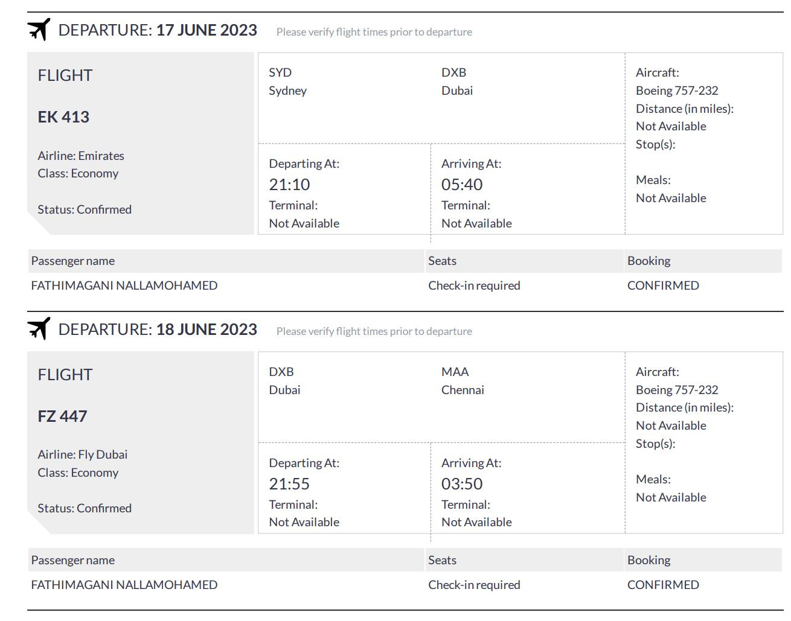791x621 pixels.
Task: Click the SYD airport code
Action: point(280,72)
